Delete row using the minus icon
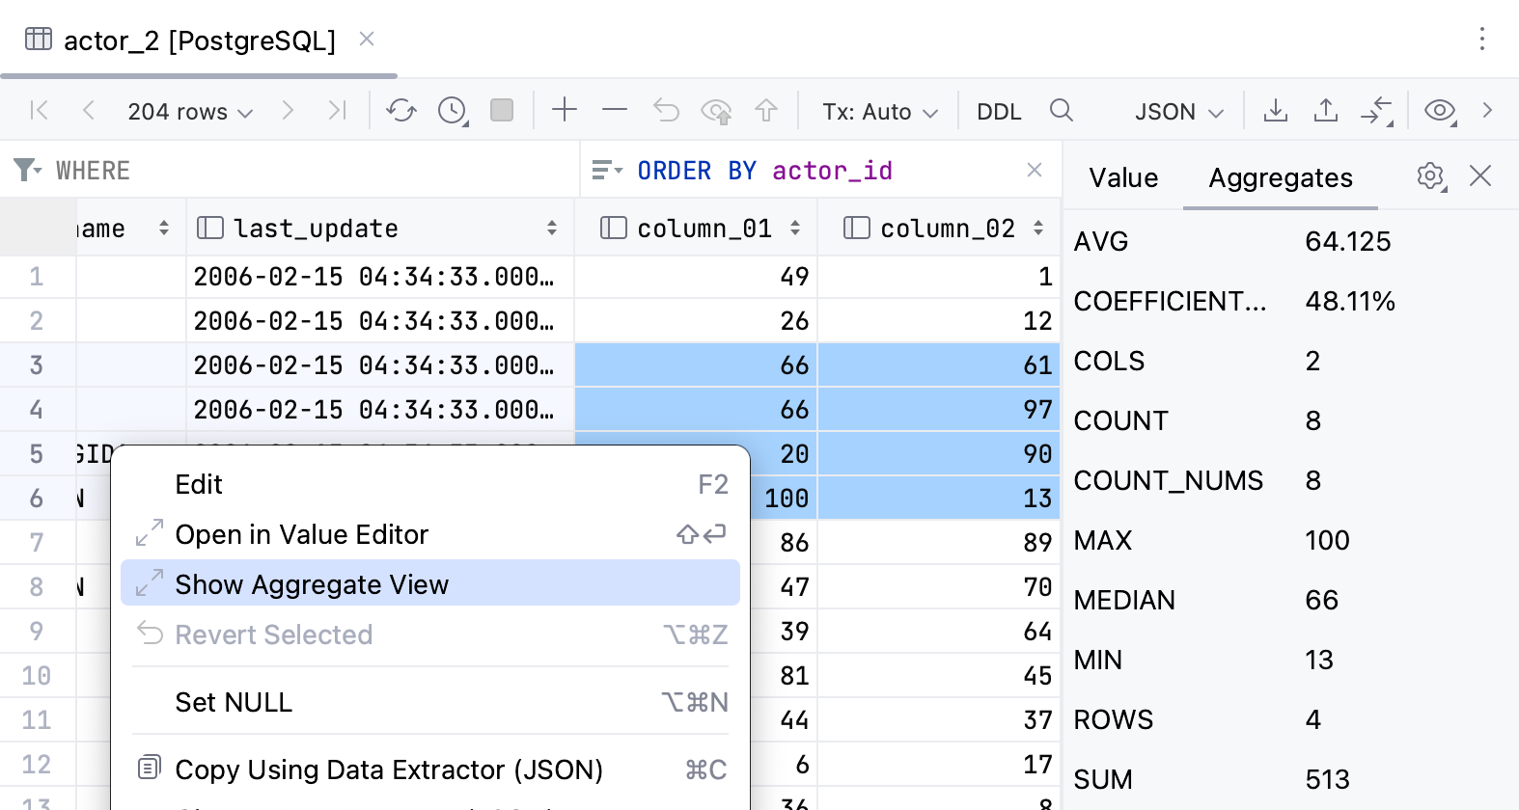The width and height of the screenshot is (1519, 810). pos(615,111)
